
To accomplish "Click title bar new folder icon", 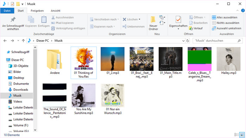I will click(18, 4).
